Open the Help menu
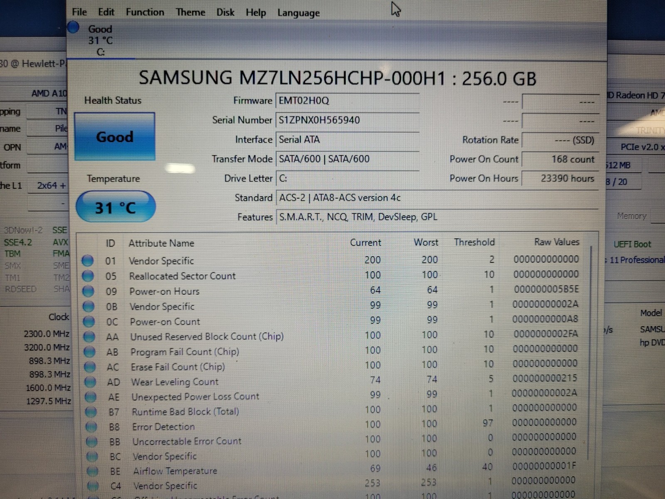 click(256, 13)
